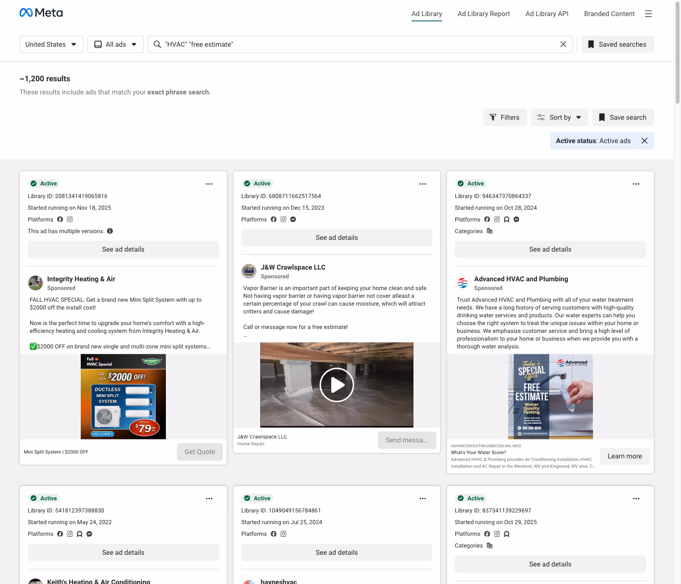This screenshot has width=681, height=584.
Task: Open the All ads category dropdown
Action: [x=115, y=44]
